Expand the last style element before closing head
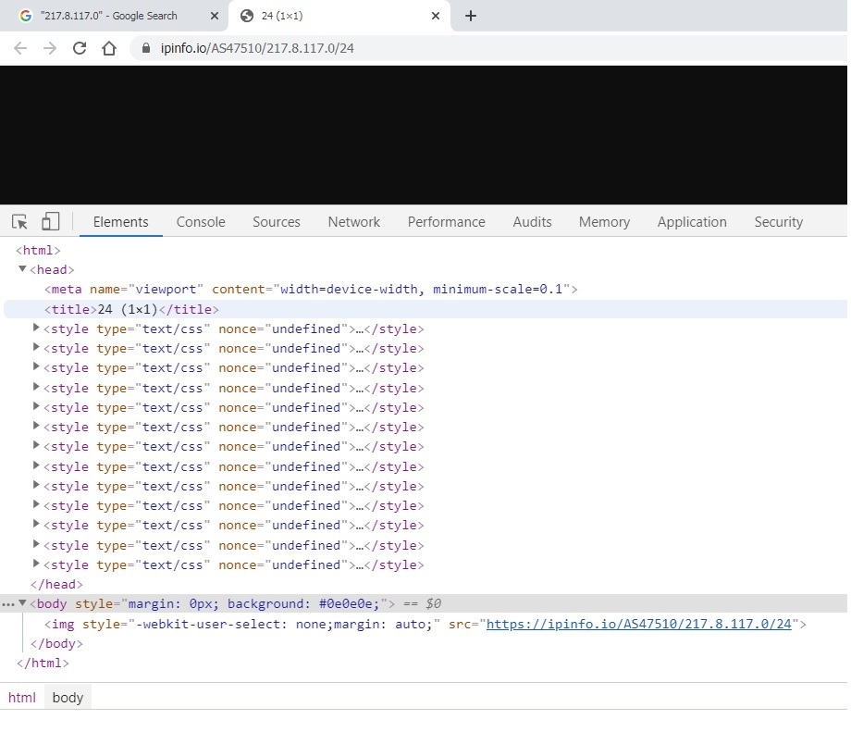Screen dimensions: 851x744 click(36, 564)
